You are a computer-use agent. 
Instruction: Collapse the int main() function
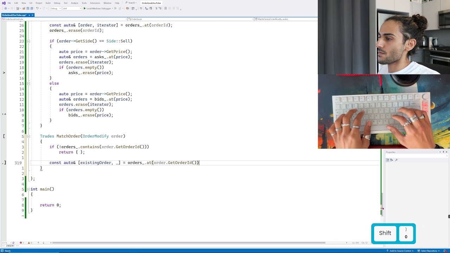pyautogui.click(x=28, y=189)
